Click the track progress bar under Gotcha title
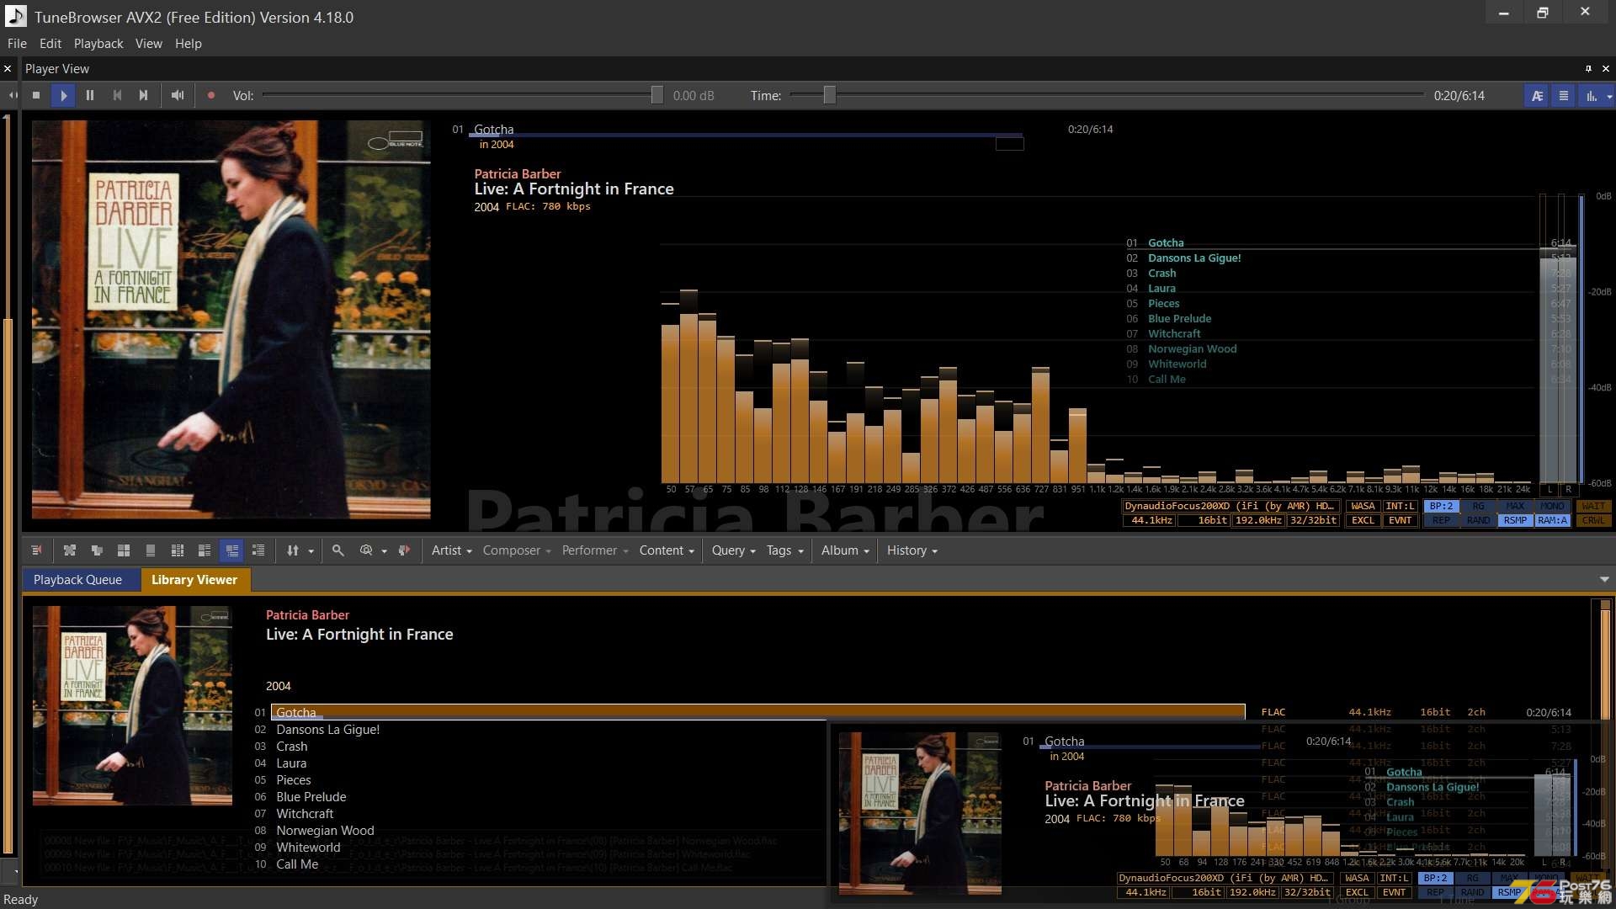The height and width of the screenshot is (909, 1616). pyautogui.click(x=746, y=136)
